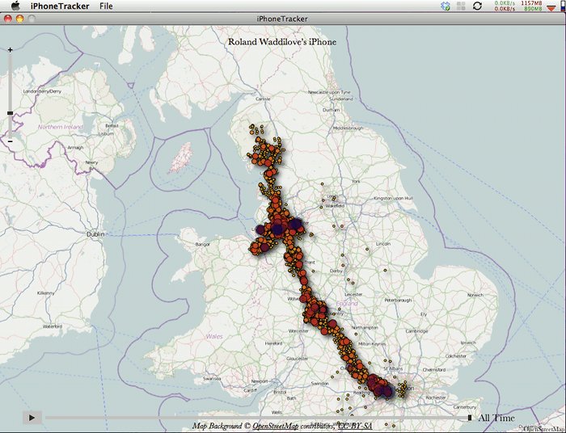Click the network speed and memory monitor
The image size is (566, 433).
517,6
